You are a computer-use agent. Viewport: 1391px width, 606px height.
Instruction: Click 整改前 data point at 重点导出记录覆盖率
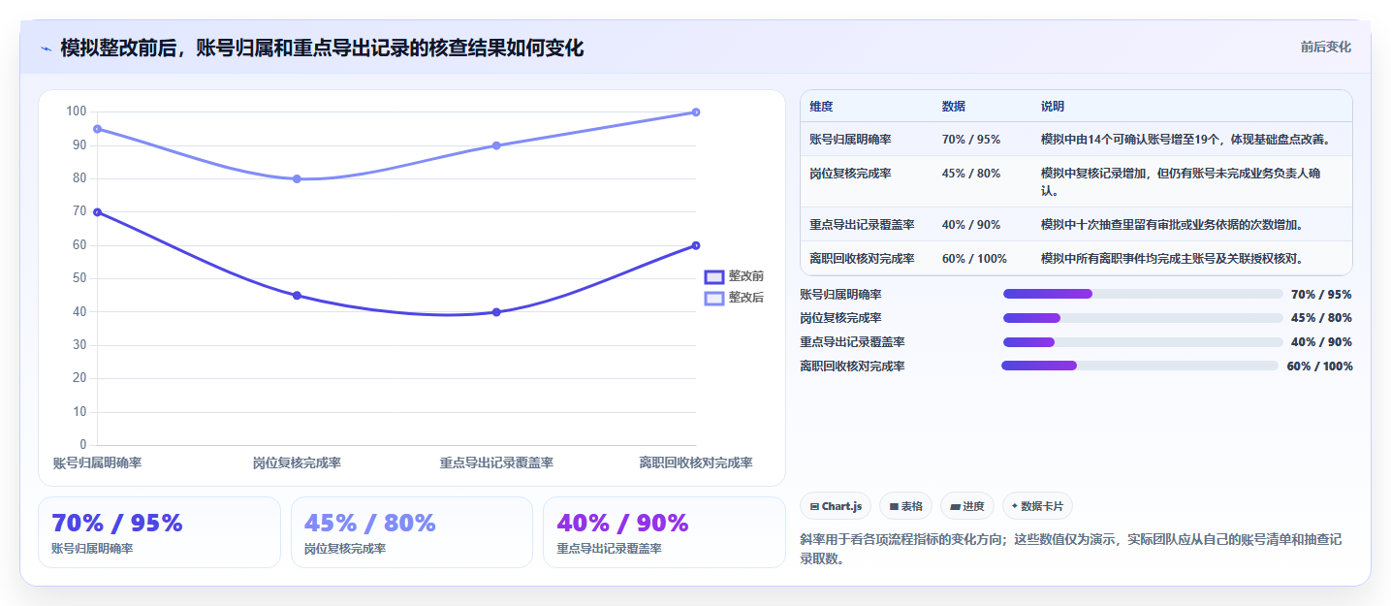(x=496, y=312)
